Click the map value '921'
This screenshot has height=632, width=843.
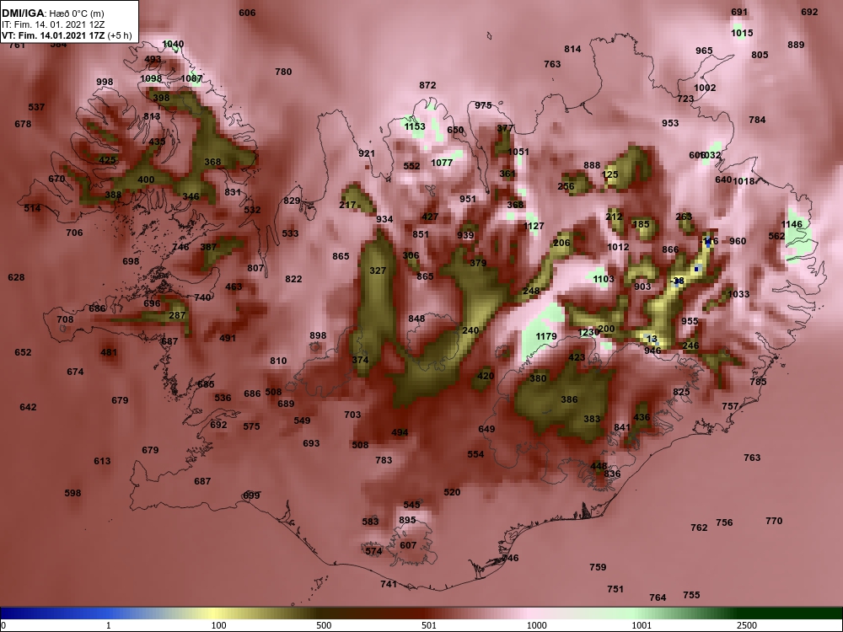pos(367,153)
